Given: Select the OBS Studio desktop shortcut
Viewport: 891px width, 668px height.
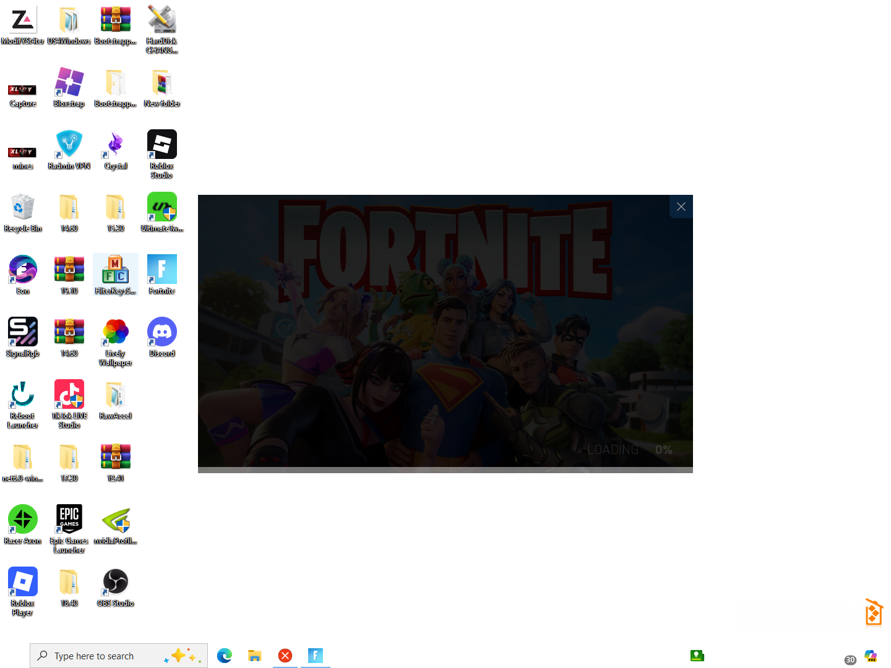Looking at the screenshot, I should point(116,588).
